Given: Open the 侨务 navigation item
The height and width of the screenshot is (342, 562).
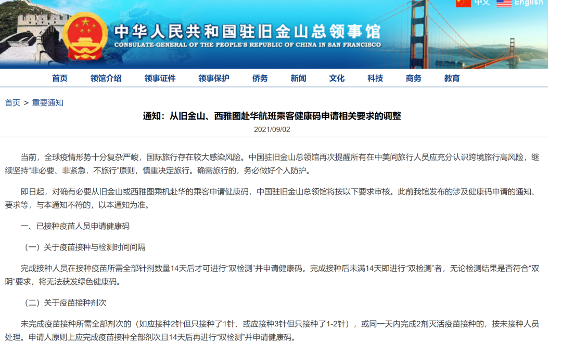Looking at the screenshot, I should point(260,78).
